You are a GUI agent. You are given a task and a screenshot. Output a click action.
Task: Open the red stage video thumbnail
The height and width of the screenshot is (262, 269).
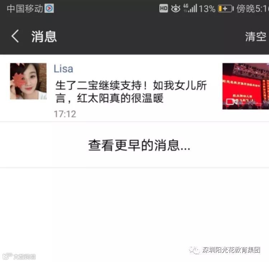point(246,86)
